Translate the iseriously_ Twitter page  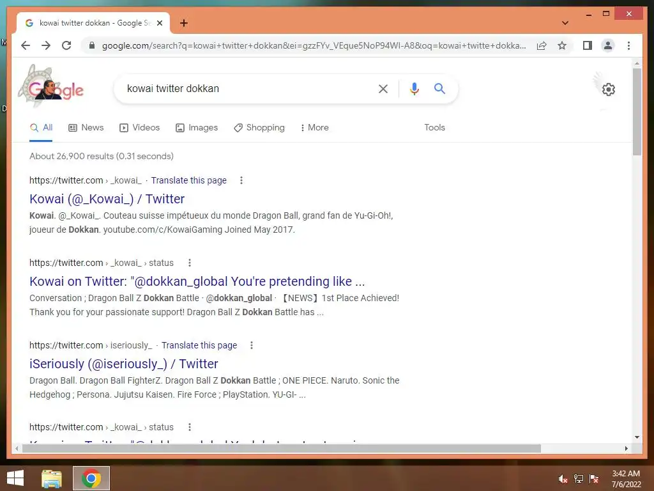[199, 345]
